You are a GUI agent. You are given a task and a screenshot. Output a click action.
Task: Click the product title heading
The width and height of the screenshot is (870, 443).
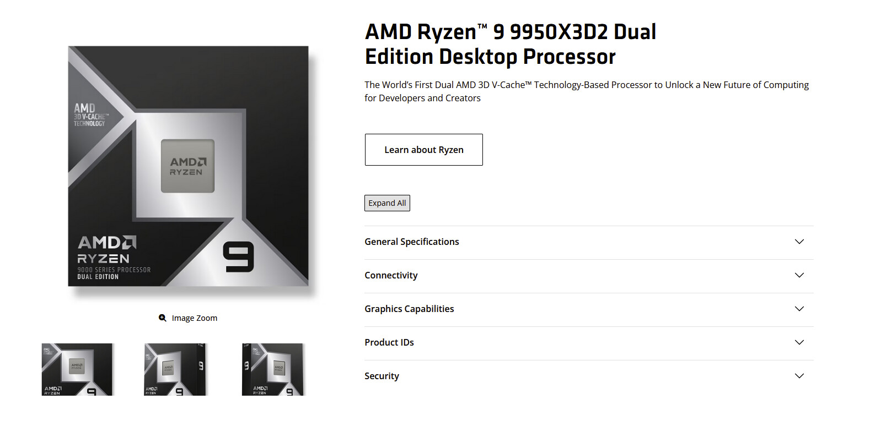coord(510,44)
